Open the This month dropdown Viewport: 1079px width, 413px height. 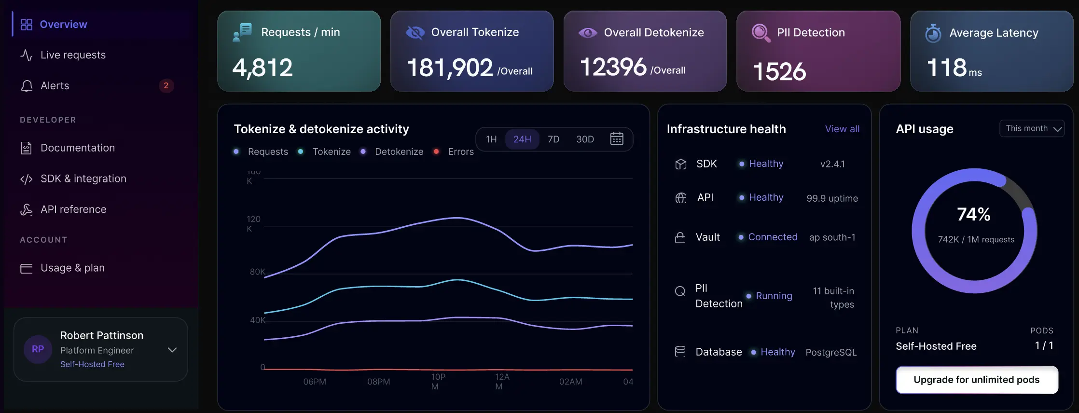[x=1032, y=128]
